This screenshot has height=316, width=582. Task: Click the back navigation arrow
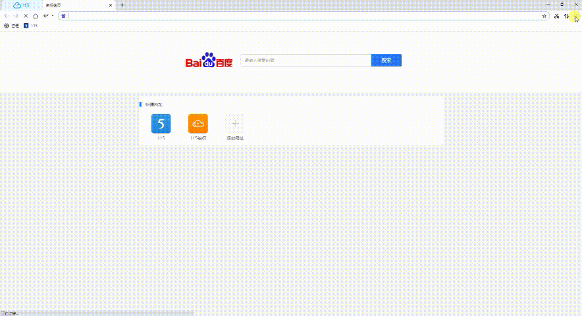click(7, 16)
